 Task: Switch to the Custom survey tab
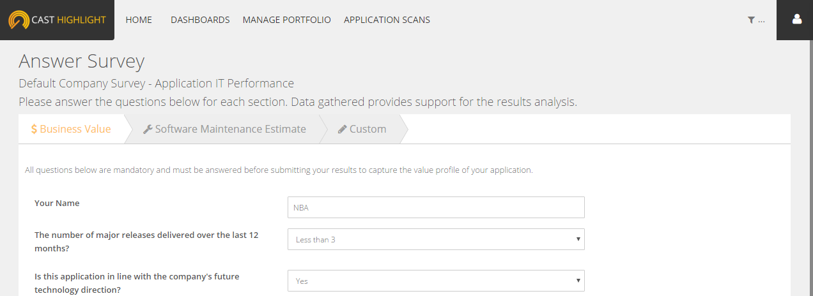click(368, 129)
